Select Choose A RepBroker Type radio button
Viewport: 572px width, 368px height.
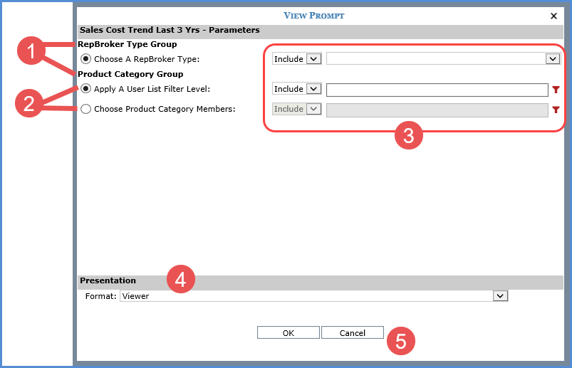pos(86,59)
